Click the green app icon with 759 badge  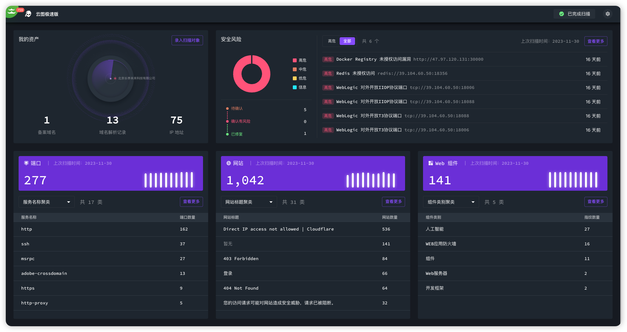[12, 12]
